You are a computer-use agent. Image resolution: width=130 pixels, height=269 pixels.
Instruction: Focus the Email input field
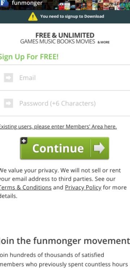(65, 78)
